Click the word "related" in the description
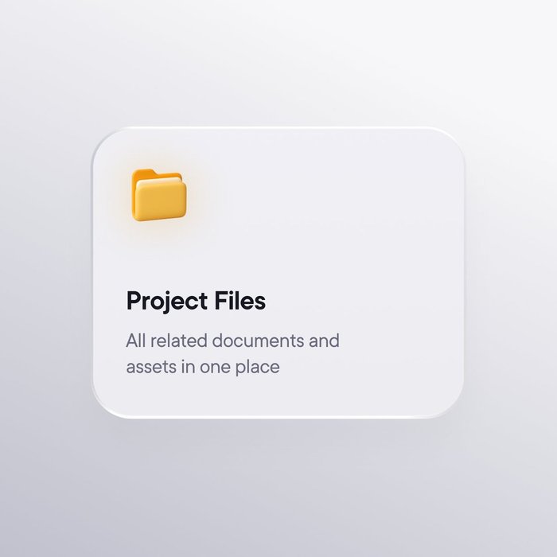 click(179, 341)
